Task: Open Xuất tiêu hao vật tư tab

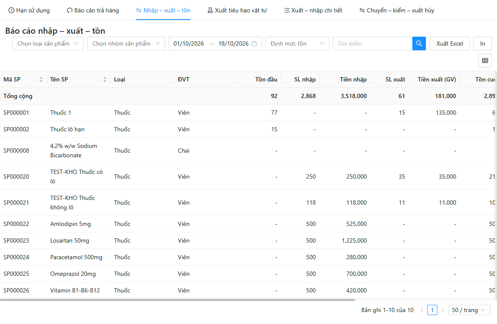Action: [x=237, y=11]
